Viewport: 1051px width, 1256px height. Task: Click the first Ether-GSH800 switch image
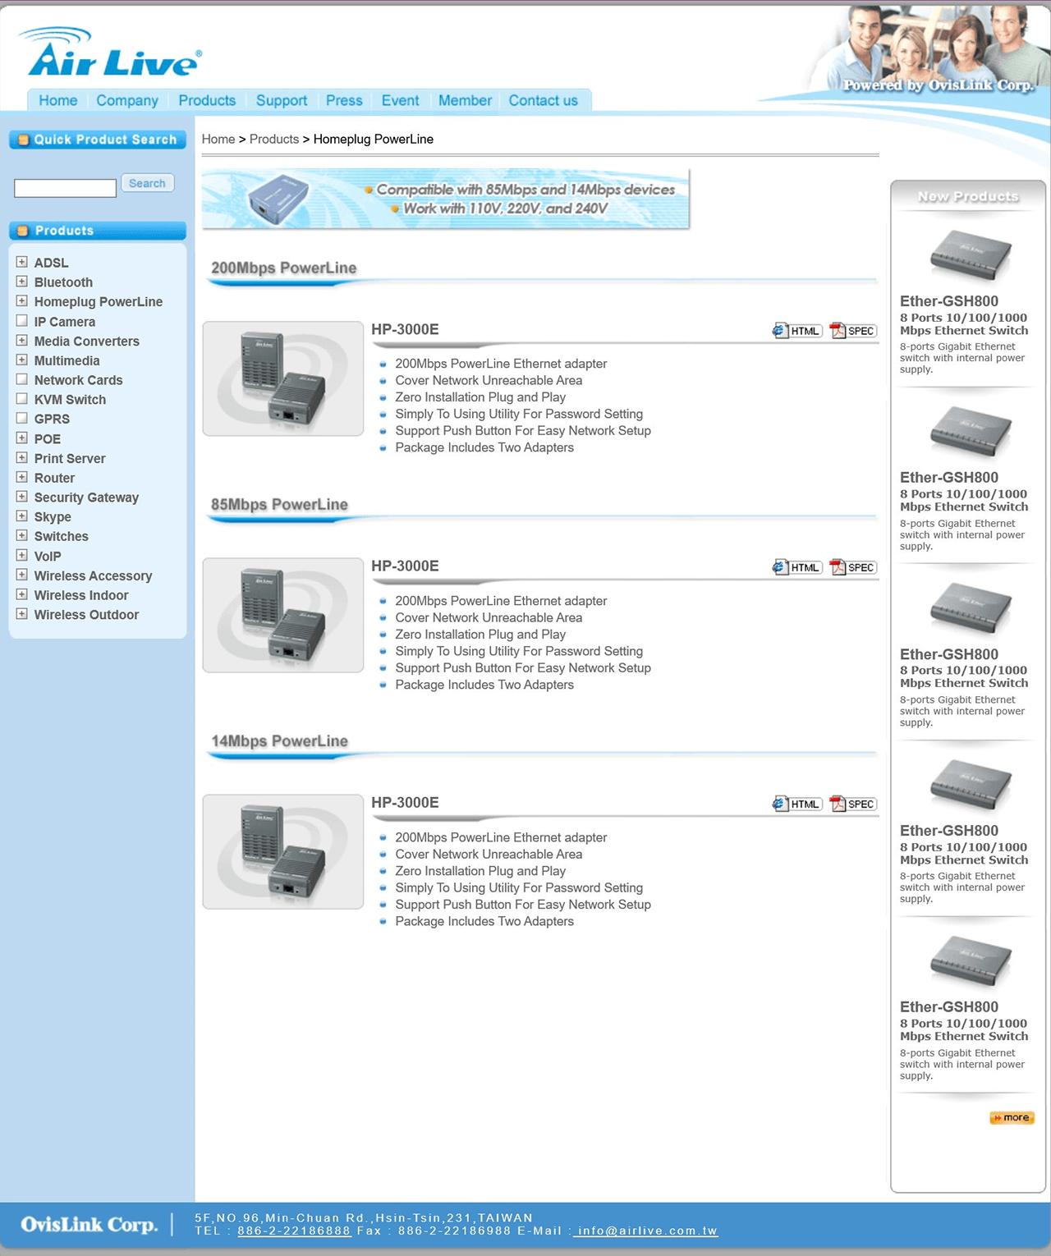(970, 254)
